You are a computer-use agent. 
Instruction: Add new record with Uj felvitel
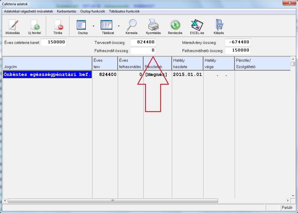click(34, 26)
